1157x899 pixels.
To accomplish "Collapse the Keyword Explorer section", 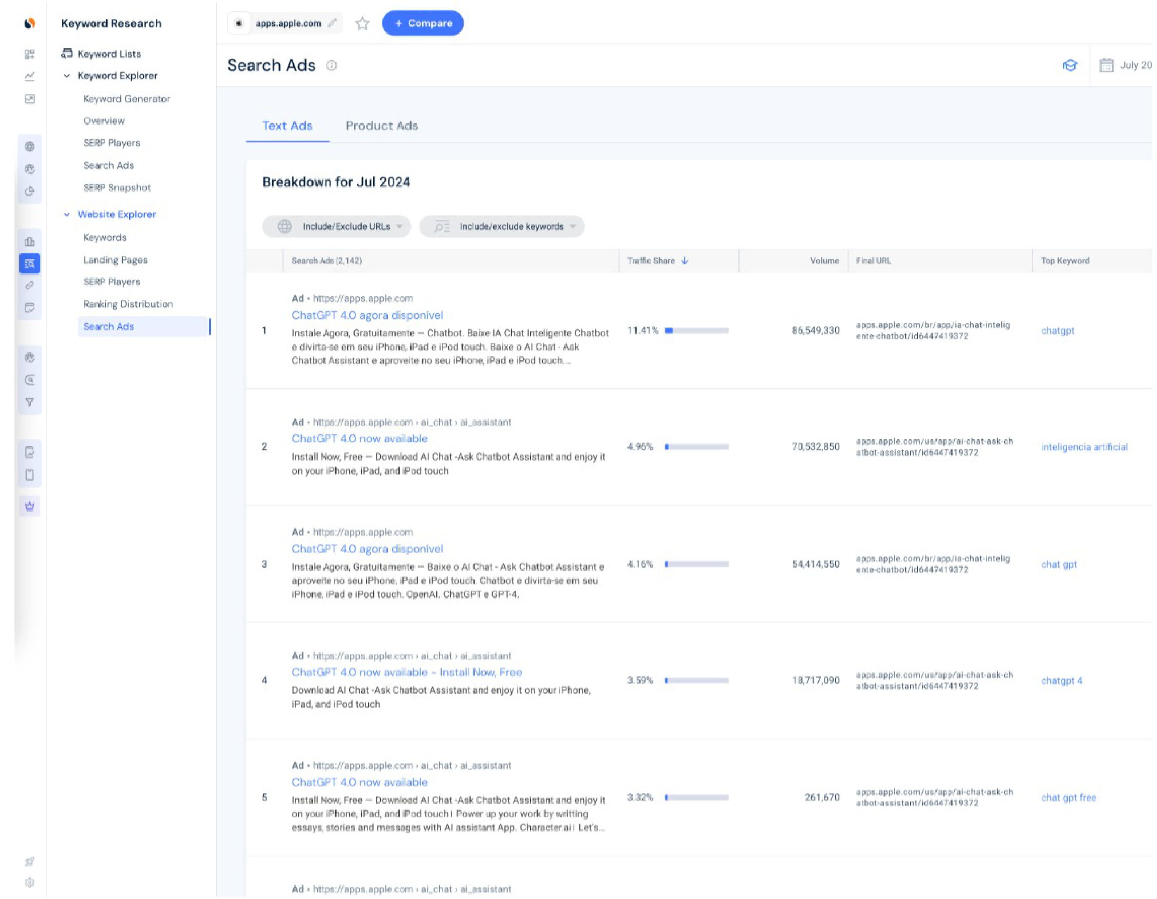I will [x=67, y=76].
